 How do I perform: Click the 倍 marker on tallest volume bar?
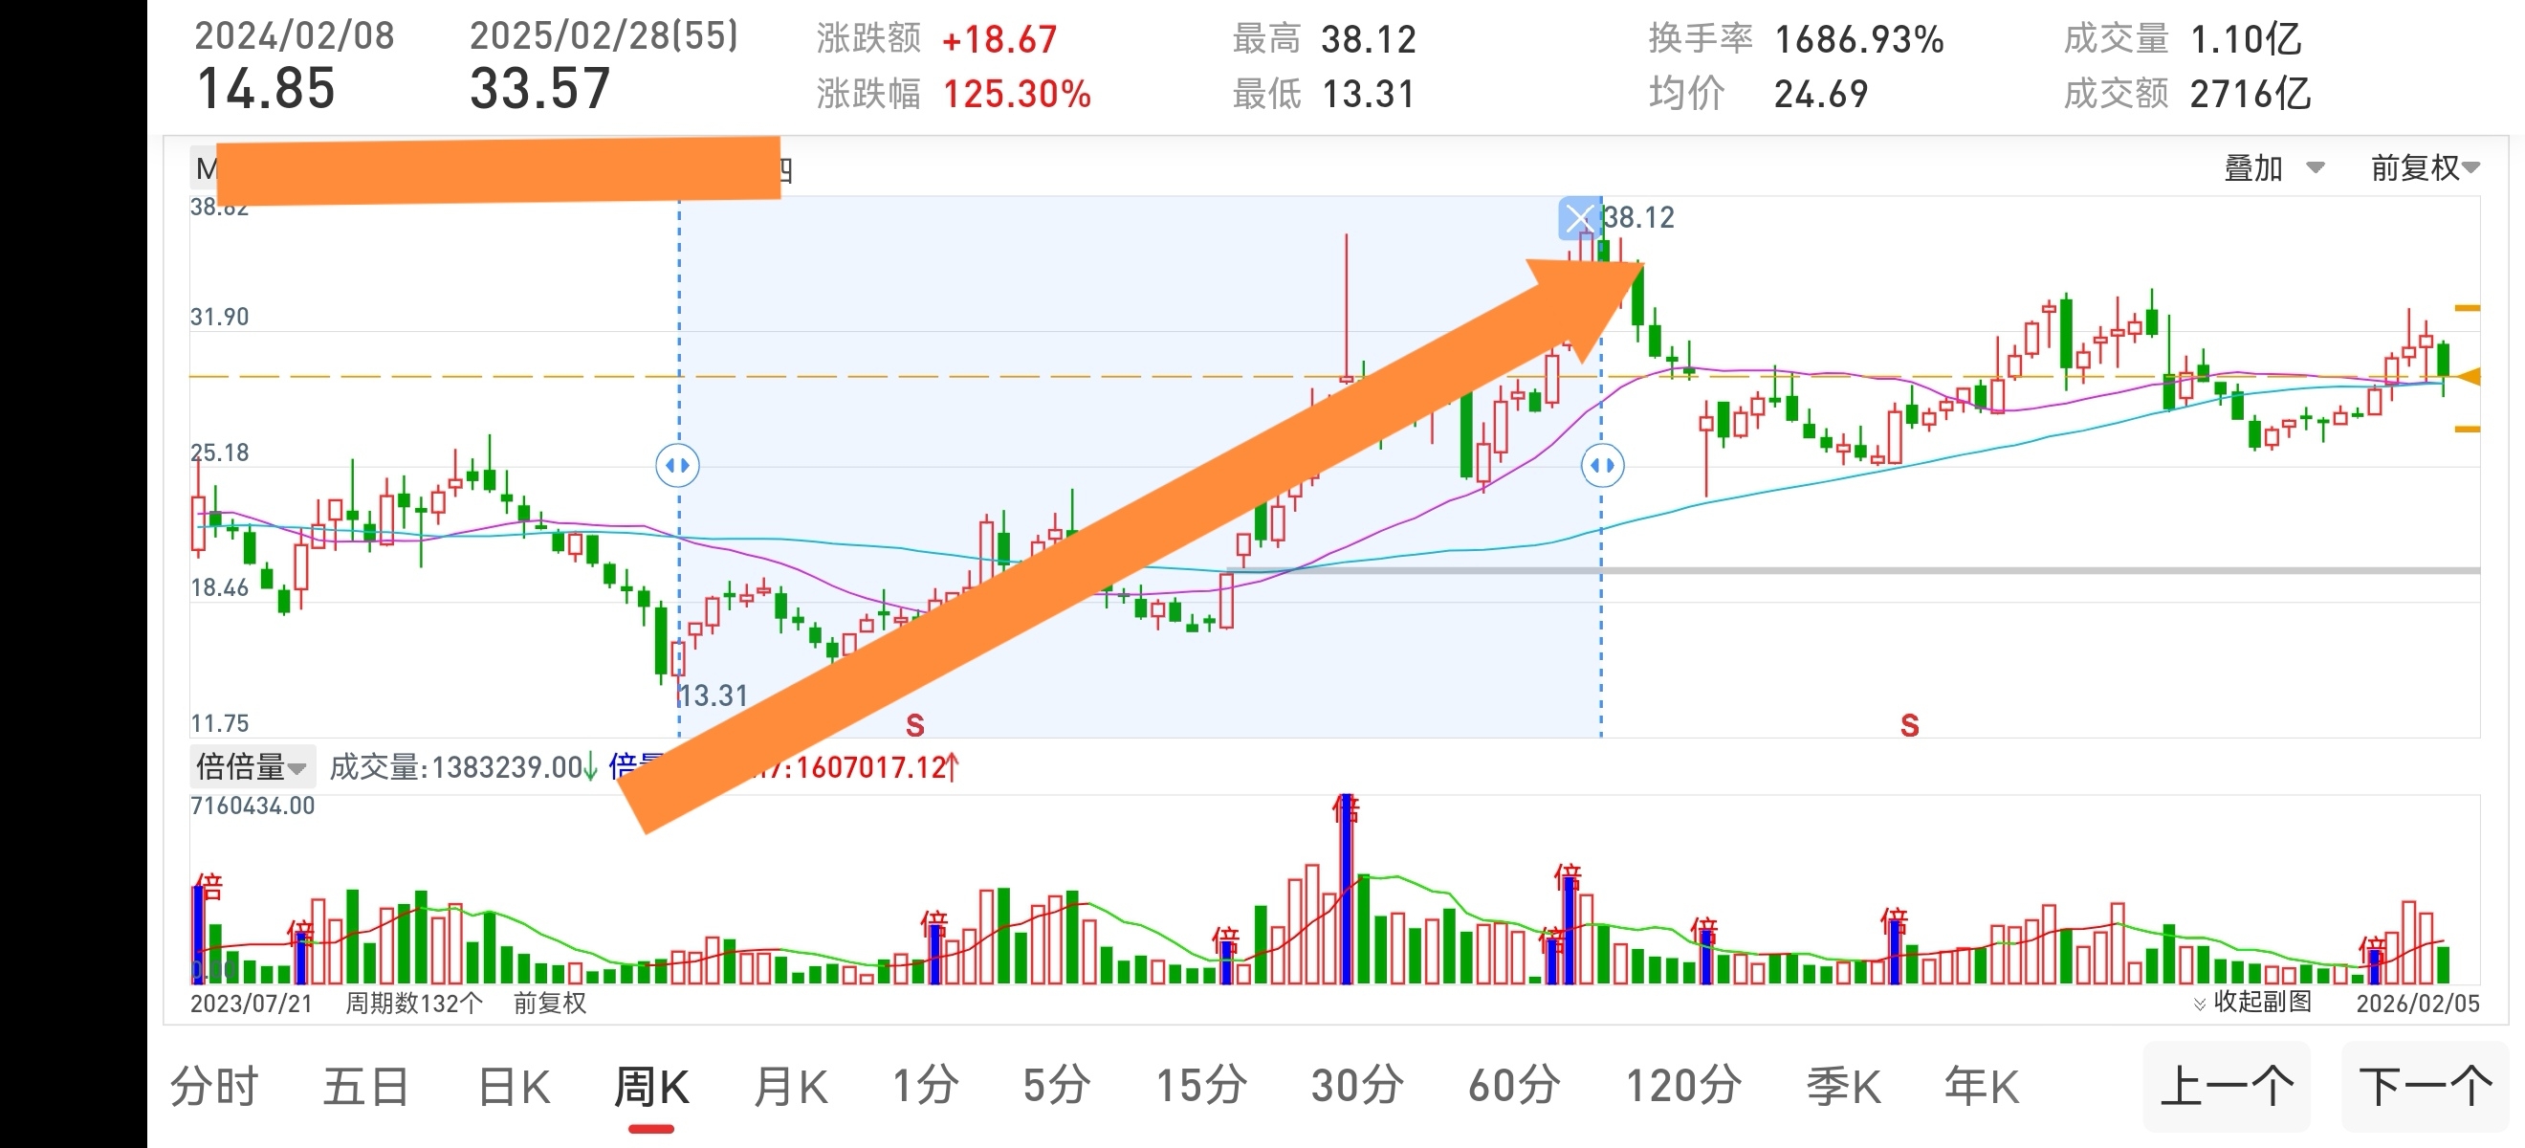pos(1346,809)
